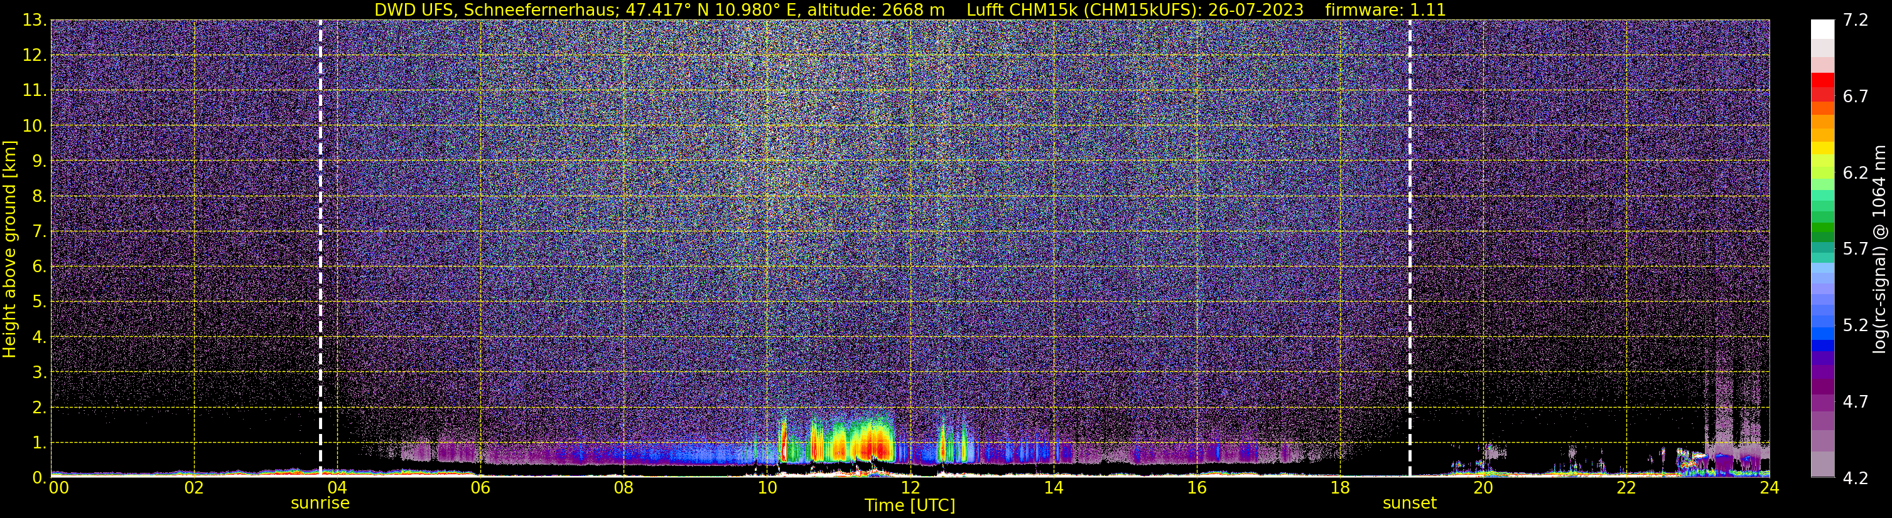Click the '02' tick on the time axis

(x=194, y=489)
